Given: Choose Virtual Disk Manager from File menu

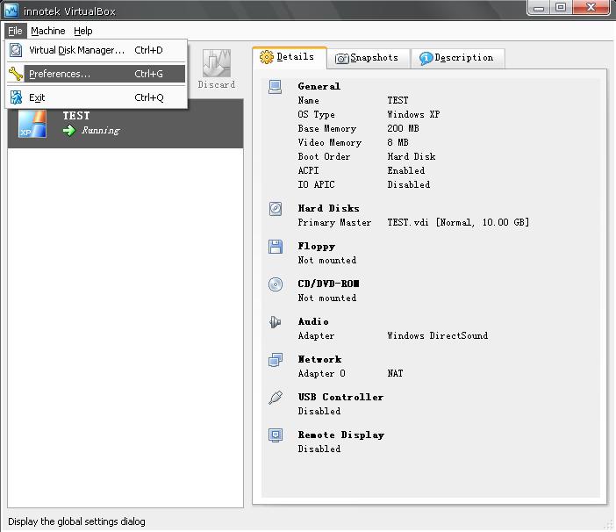Looking at the screenshot, I should click(96, 50).
